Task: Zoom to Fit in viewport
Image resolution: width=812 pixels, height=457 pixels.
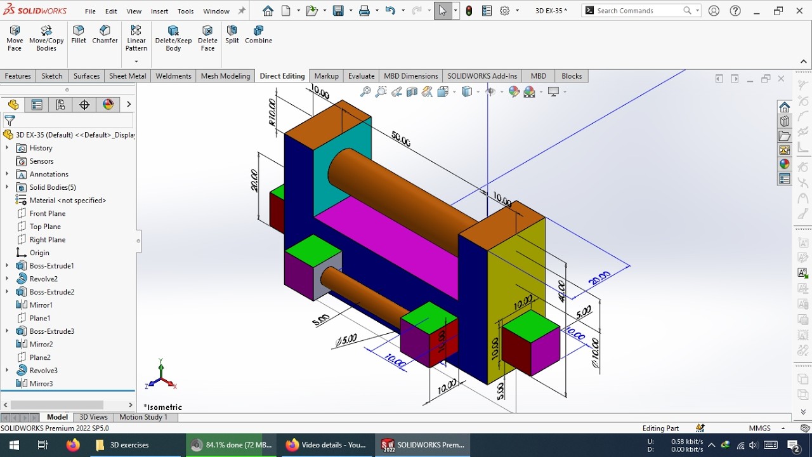Action: (x=365, y=92)
